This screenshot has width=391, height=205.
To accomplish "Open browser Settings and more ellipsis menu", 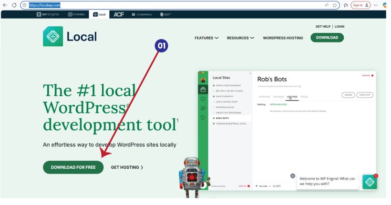I will tap(376, 5).
